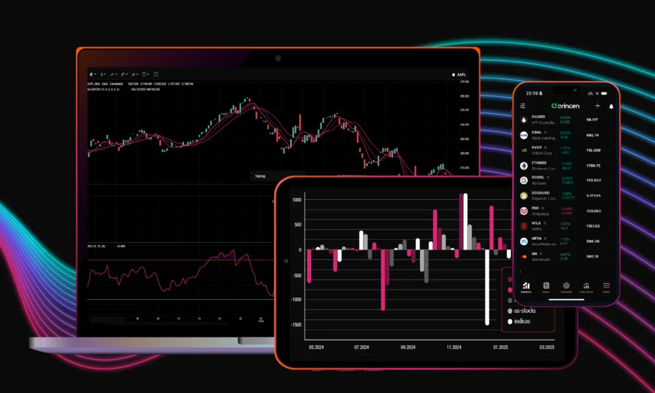Image resolution: width=655 pixels, height=393 pixels.
Task: Open notifications bell icon on phone
Action: point(611,107)
